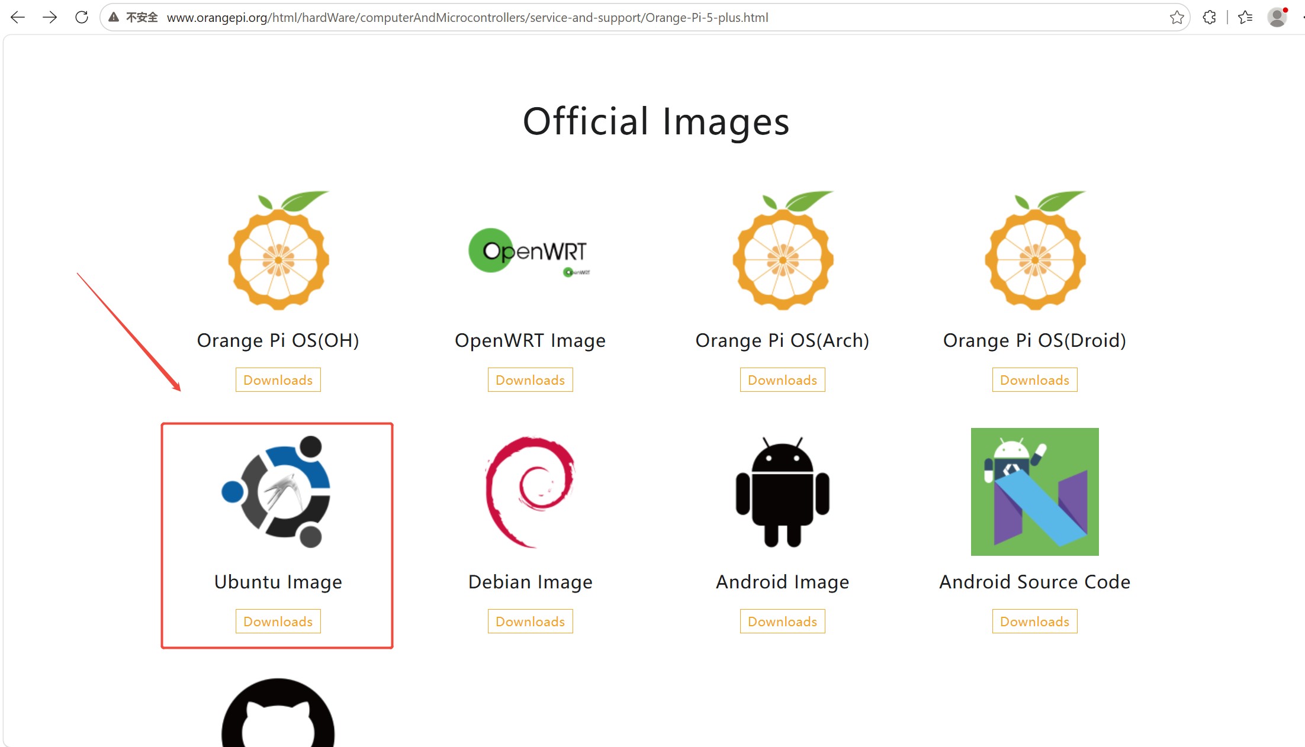Click the OpenWRT logo image
Image resolution: width=1305 pixels, height=747 pixels.
530,253
